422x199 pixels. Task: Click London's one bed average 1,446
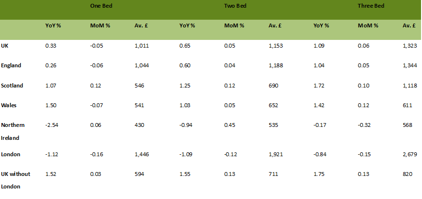click(x=142, y=154)
